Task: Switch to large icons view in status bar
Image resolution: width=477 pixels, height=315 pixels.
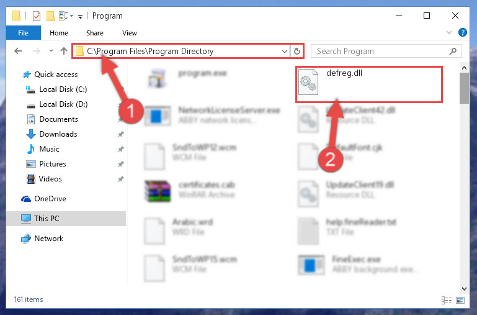Action: coord(460,300)
